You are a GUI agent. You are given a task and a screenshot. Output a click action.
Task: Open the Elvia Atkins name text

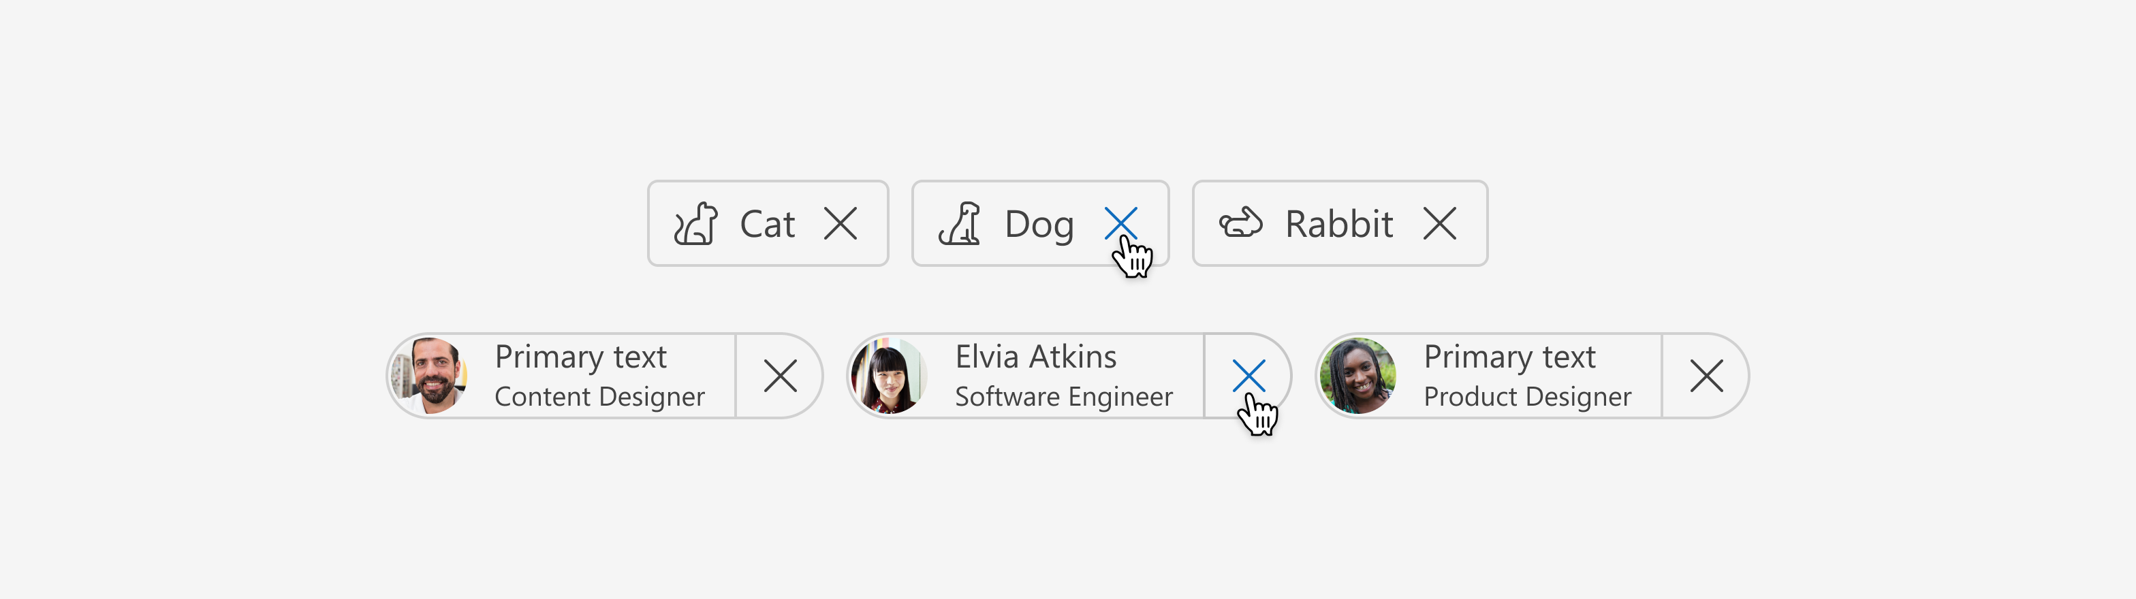(x=1036, y=357)
